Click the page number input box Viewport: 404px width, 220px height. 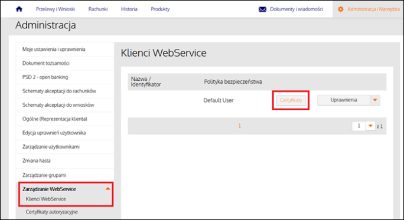pos(359,126)
